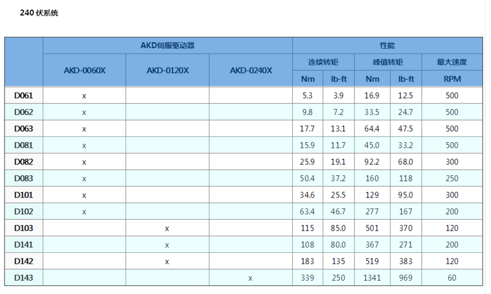
Task: Click the value 64.4 in D063 row
Action: (372, 128)
